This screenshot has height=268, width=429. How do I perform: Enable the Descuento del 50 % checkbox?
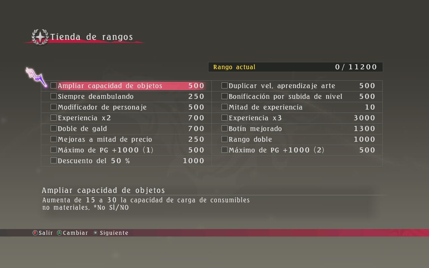click(54, 161)
